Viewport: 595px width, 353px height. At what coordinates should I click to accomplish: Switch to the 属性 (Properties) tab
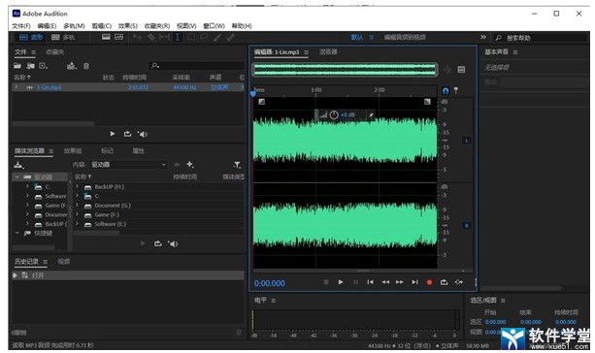(138, 151)
